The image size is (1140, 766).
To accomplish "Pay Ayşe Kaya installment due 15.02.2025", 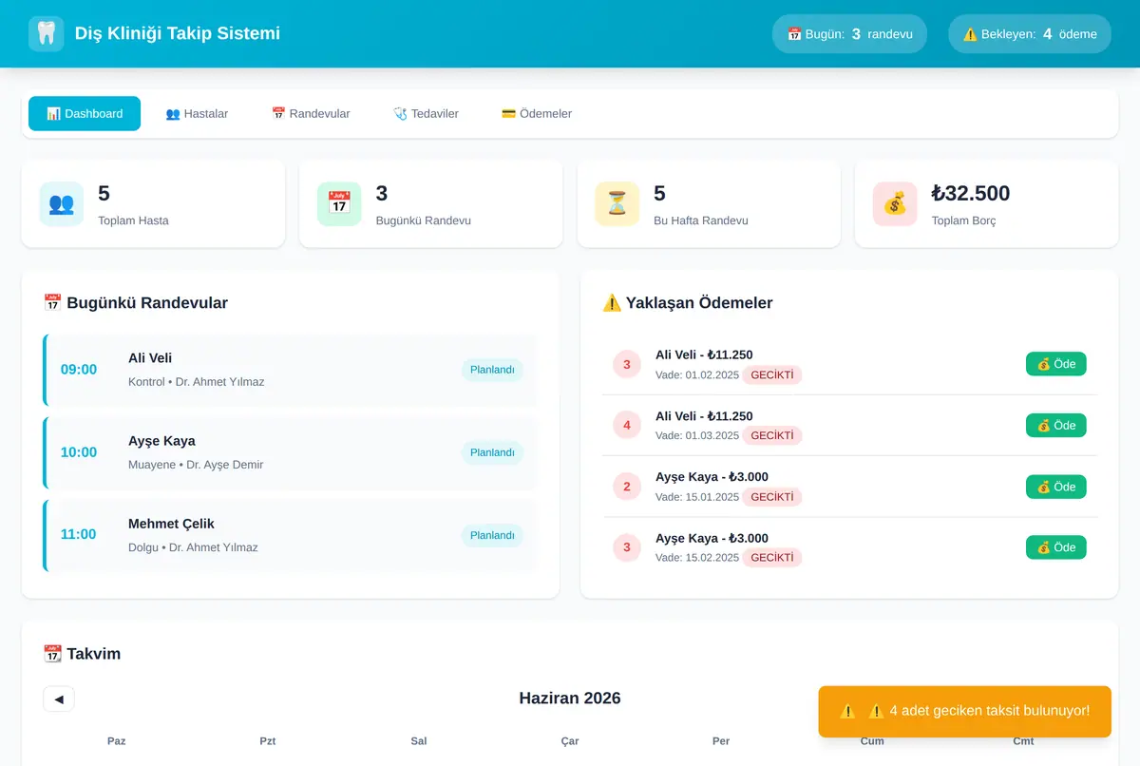I will point(1056,547).
